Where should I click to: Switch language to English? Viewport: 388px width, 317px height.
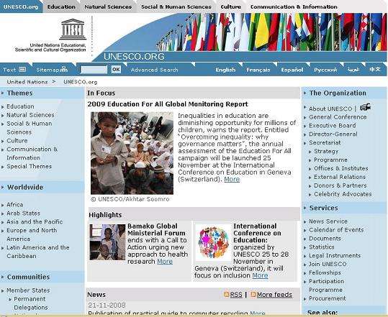[225, 70]
